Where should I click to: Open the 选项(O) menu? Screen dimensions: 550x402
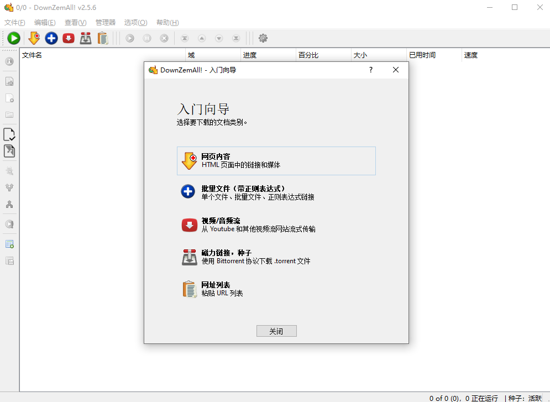[136, 23]
